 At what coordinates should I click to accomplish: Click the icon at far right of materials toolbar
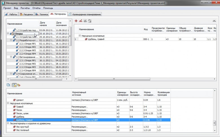click(214, 21)
